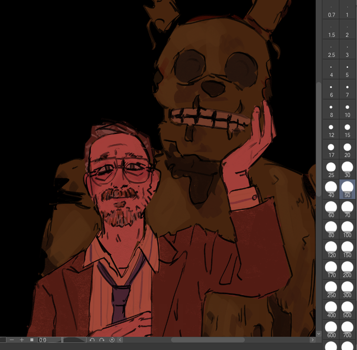Zoom out canvas with minus button
Image resolution: width=357 pixels, height=350 pixels.
click(12, 340)
